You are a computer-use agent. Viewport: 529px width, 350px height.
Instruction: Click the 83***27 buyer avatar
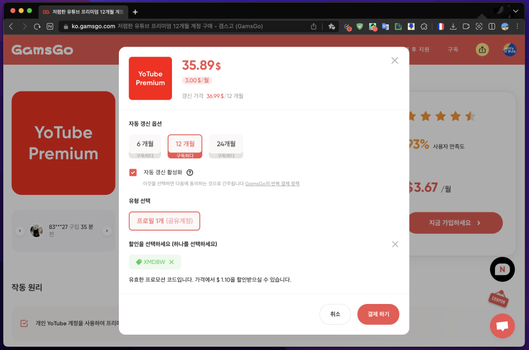(37, 231)
